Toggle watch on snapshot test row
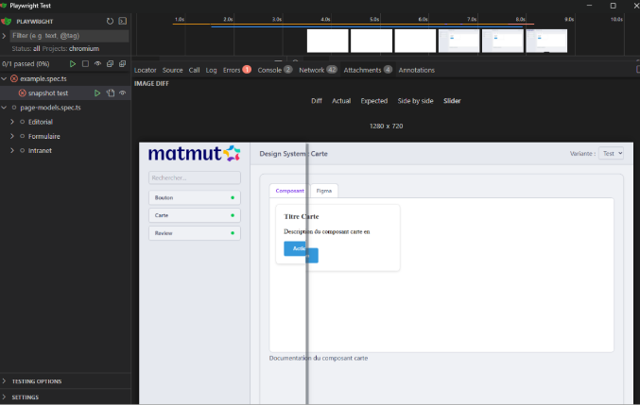This screenshot has width=640, height=405. [122, 93]
